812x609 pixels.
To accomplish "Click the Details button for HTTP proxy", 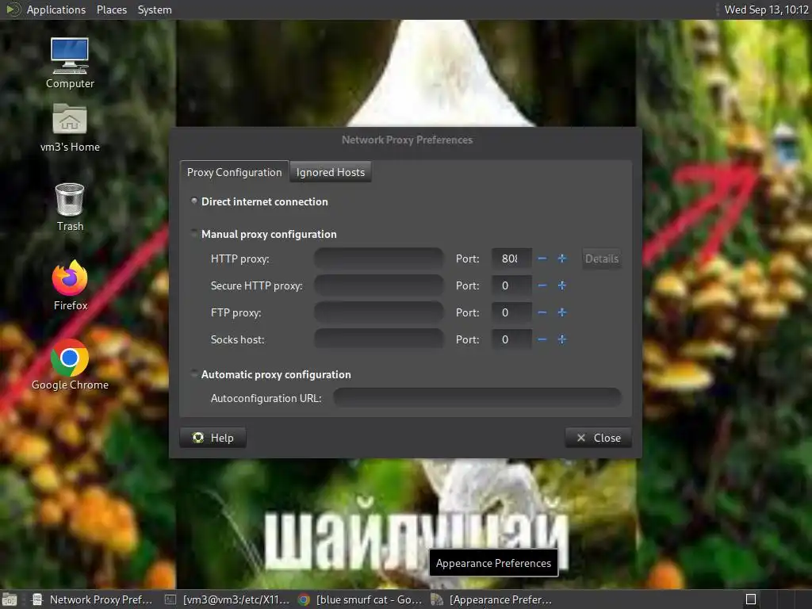I will [601, 259].
